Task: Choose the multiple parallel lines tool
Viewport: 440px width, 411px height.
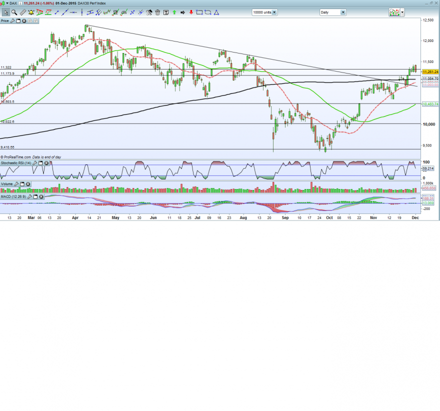Action: (x=98, y=12)
